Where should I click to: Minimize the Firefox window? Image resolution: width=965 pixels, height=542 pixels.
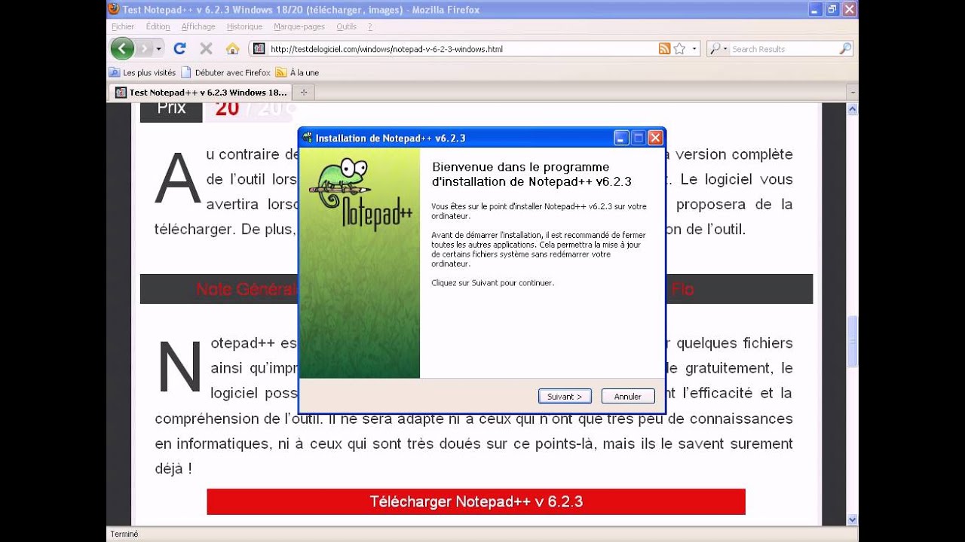click(815, 10)
